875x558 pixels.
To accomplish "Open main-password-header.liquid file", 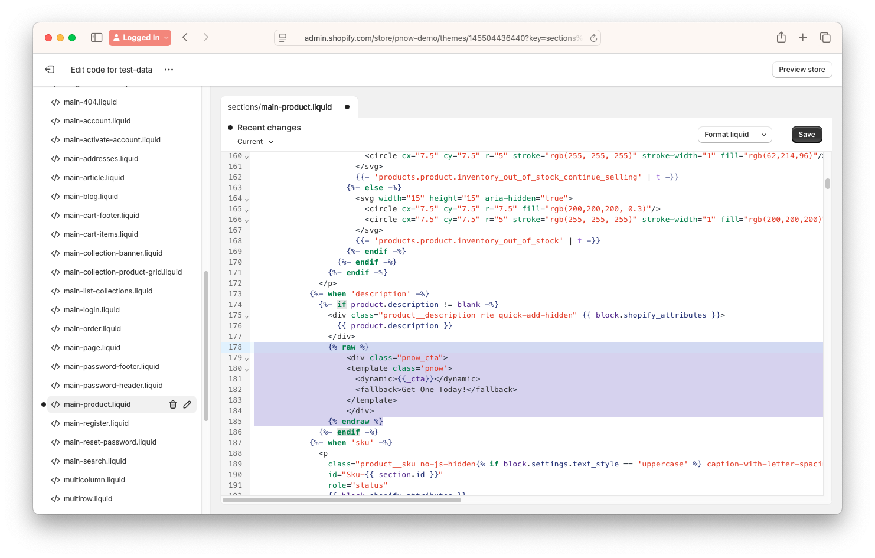I will click(113, 386).
